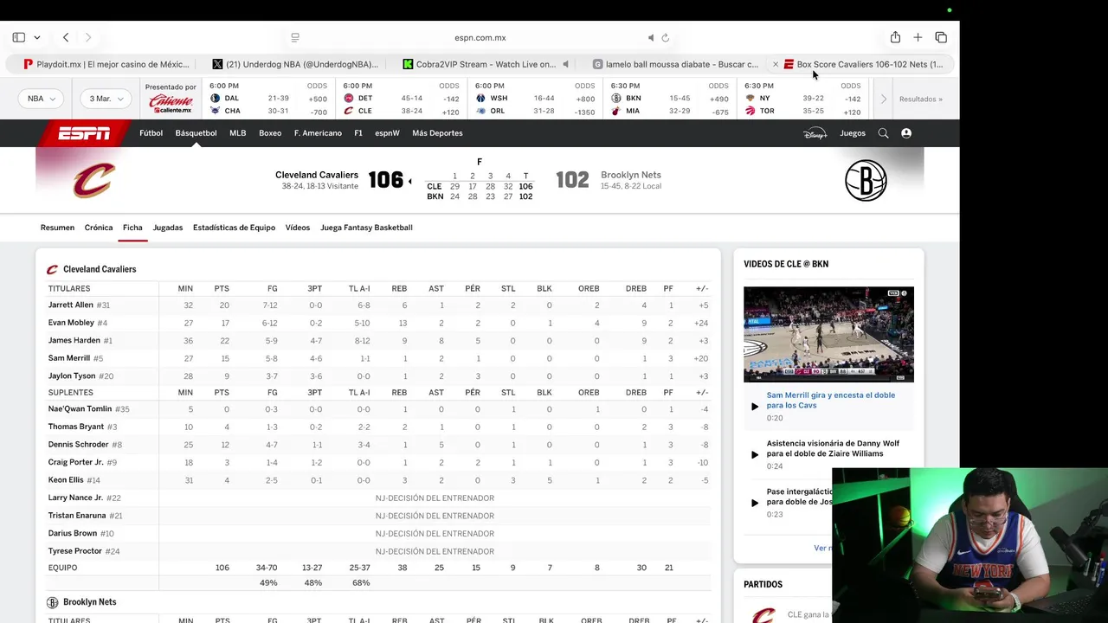
Task: Close the Box Score Cavaliers tab
Action: (x=776, y=64)
